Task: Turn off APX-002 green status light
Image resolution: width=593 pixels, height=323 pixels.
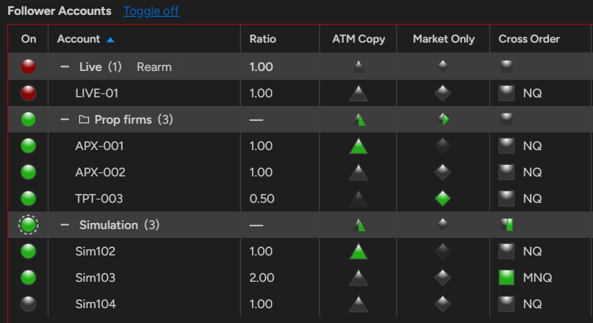Action: (28, 172)
